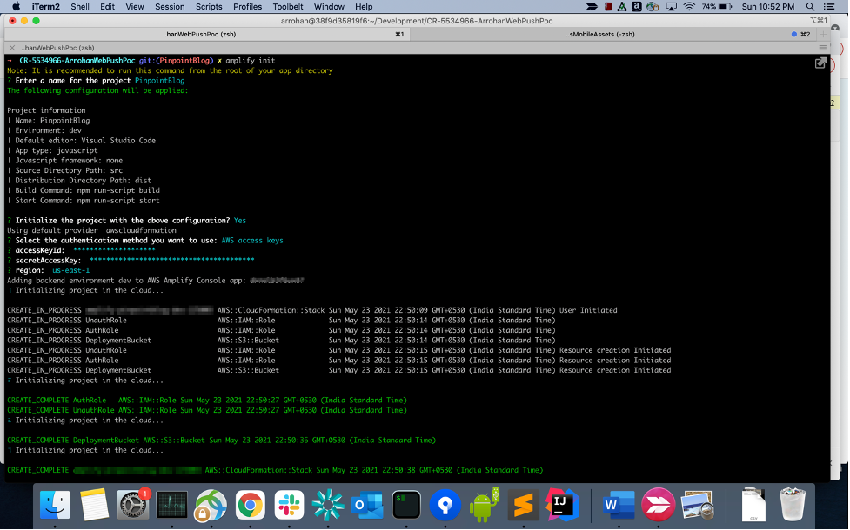
Task: Open Sublime Text from the Dock
Action: click(523, 504)
